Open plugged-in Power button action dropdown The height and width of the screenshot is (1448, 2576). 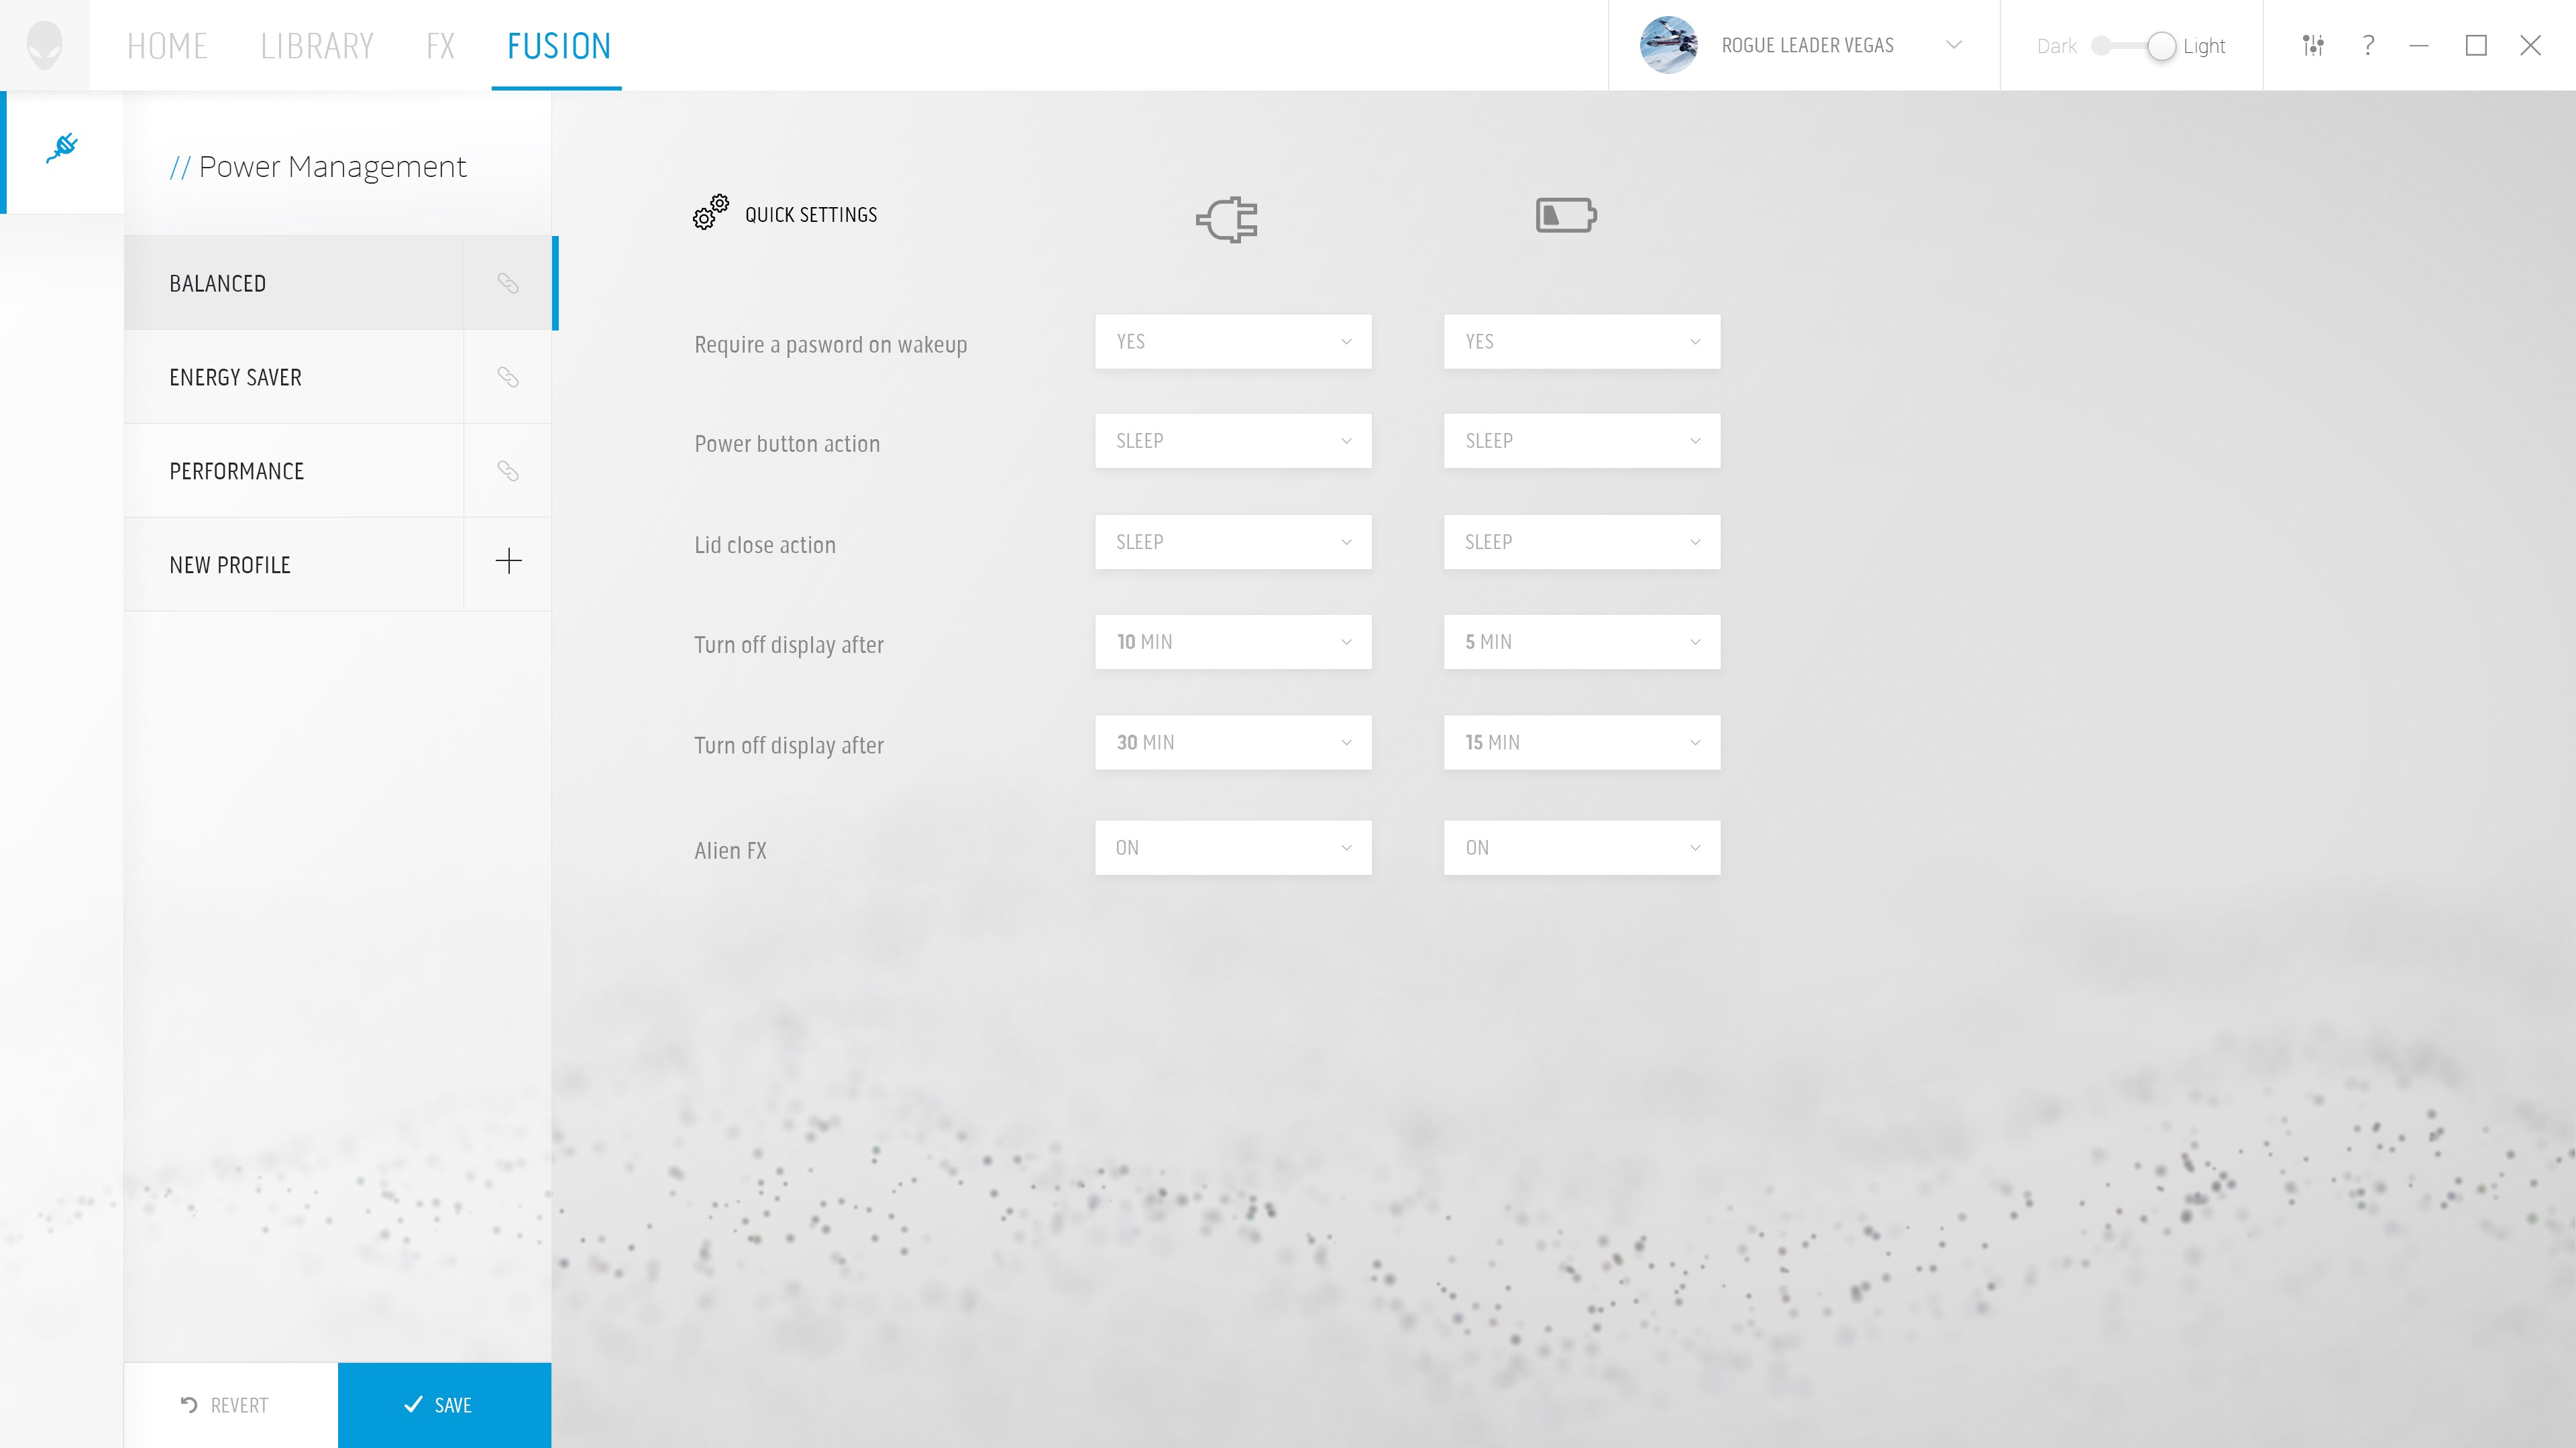pyautogui.click(x=1232, y=440)
